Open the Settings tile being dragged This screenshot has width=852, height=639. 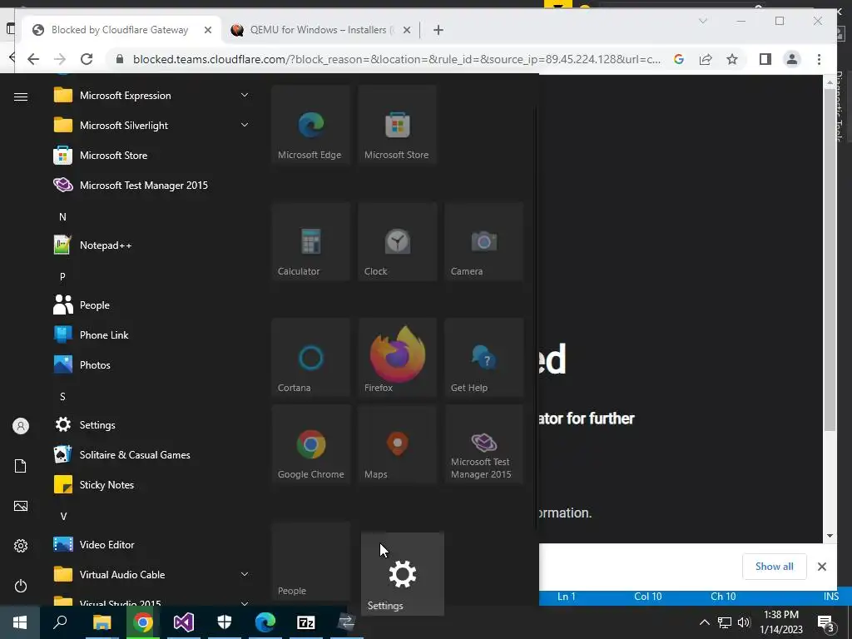point(403,574)
